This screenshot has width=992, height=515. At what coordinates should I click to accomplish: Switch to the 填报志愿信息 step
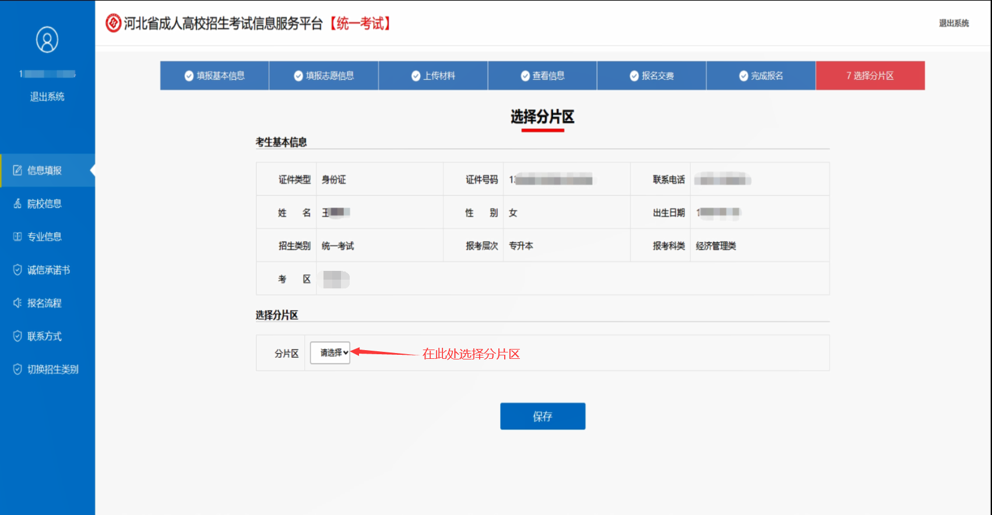(324, 76)
